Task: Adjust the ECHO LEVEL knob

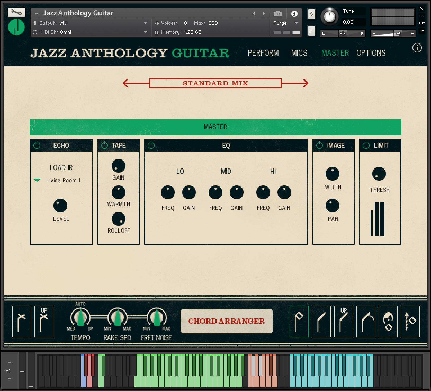Action: 60,206
